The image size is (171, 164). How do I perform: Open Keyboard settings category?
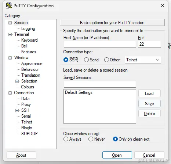click(x=29, y=40)
